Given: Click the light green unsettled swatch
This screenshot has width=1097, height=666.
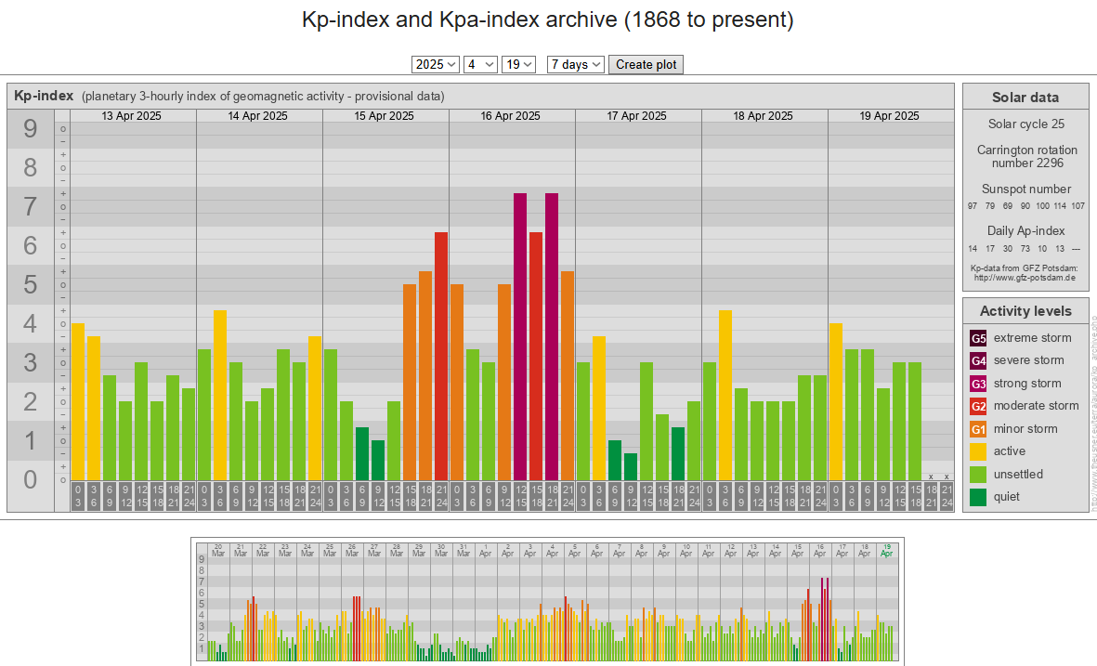Looking at the screenshot, I should pyautogui.click(x=978, y=475).
